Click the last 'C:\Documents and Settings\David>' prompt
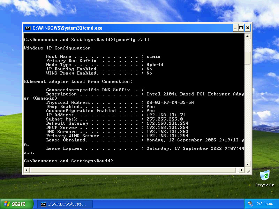 68,161
